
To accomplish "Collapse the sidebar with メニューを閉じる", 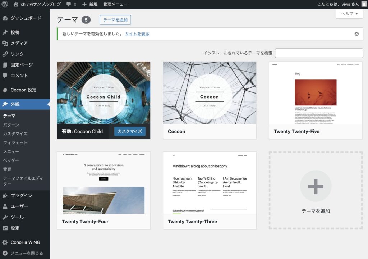I will 27,253.
